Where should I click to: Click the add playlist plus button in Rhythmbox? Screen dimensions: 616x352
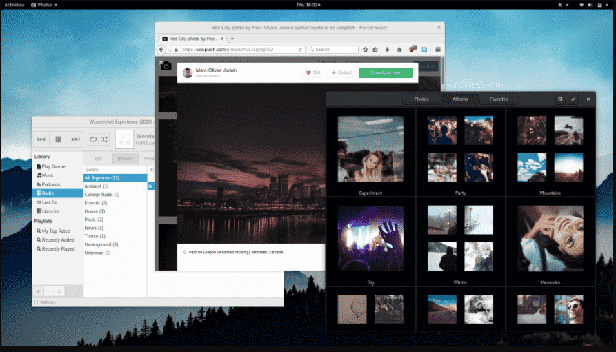(x=39, y=291)
